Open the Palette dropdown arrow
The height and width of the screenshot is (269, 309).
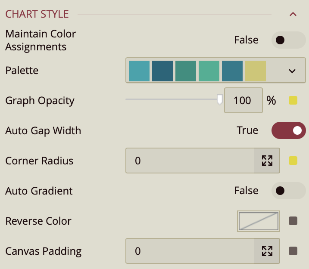pyautogui.click(x=292, y=71)
